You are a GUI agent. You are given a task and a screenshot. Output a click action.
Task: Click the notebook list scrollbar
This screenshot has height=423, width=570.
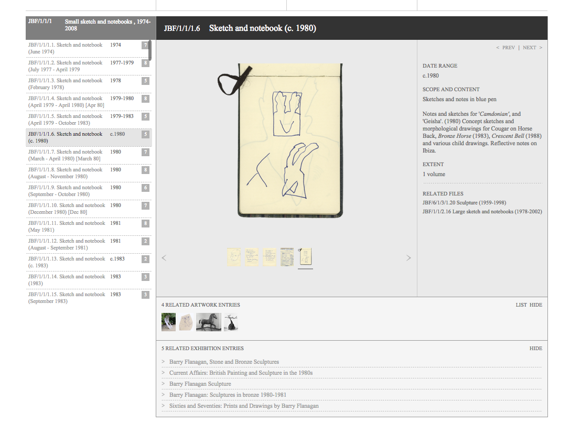point(150,51)
